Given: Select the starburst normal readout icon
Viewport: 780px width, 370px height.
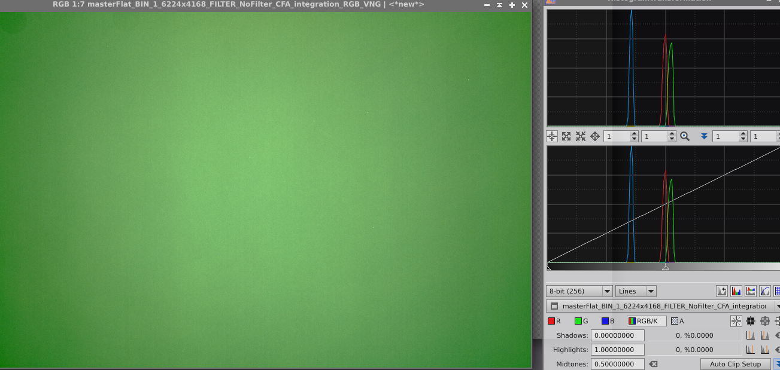Looking at the screenshot, I should (x=736, y=321).
